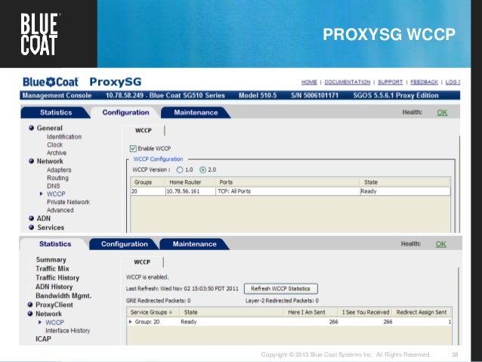The height and width of the screenshot is (362, 482).
Task: Select WCCP version 2.0 radio button
Action: pos(203,170)
